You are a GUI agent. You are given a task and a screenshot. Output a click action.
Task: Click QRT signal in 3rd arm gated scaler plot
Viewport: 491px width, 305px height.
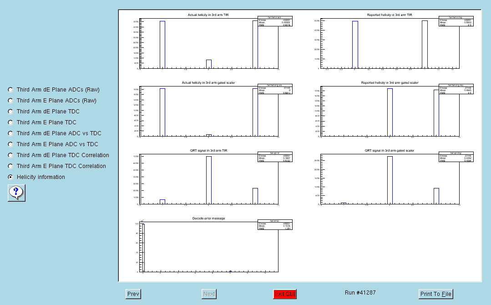point(390,179)
